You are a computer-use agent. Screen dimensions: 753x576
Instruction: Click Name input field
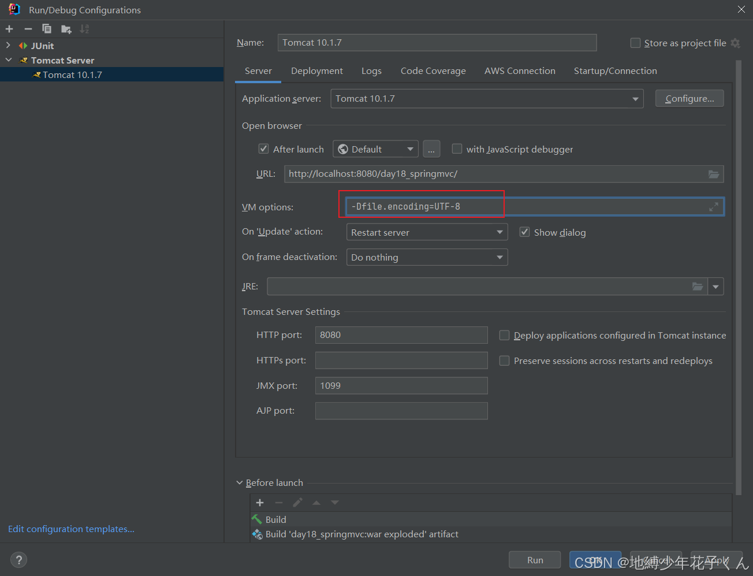pos(437,43)
